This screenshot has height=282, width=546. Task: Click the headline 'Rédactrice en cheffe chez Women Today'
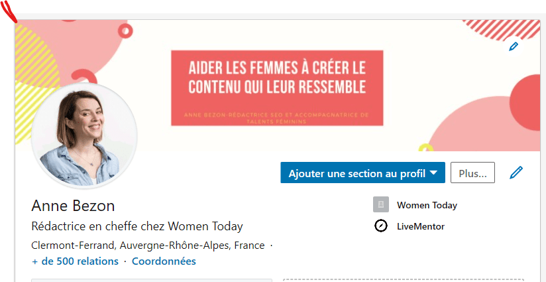(x=137, y=226)
